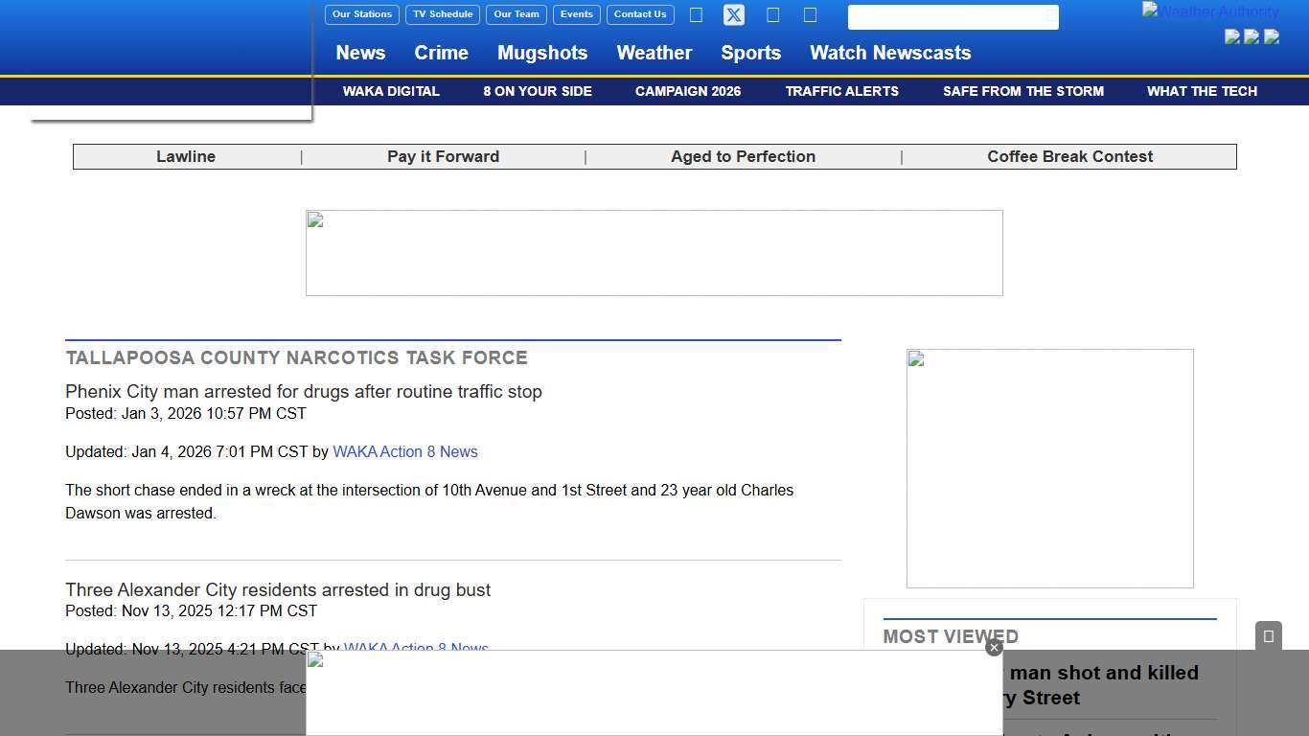Open the TV Schedule button
Viewport: 1309px width, 736px height.
point(443,14)
